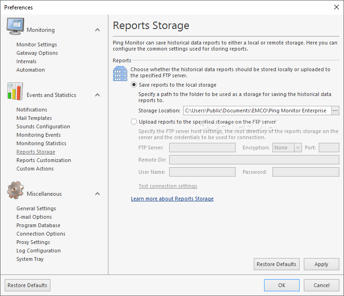344x296 pixels.
Task: Click the Monitoring section monitor icon
Action: (x=15, y=27)
